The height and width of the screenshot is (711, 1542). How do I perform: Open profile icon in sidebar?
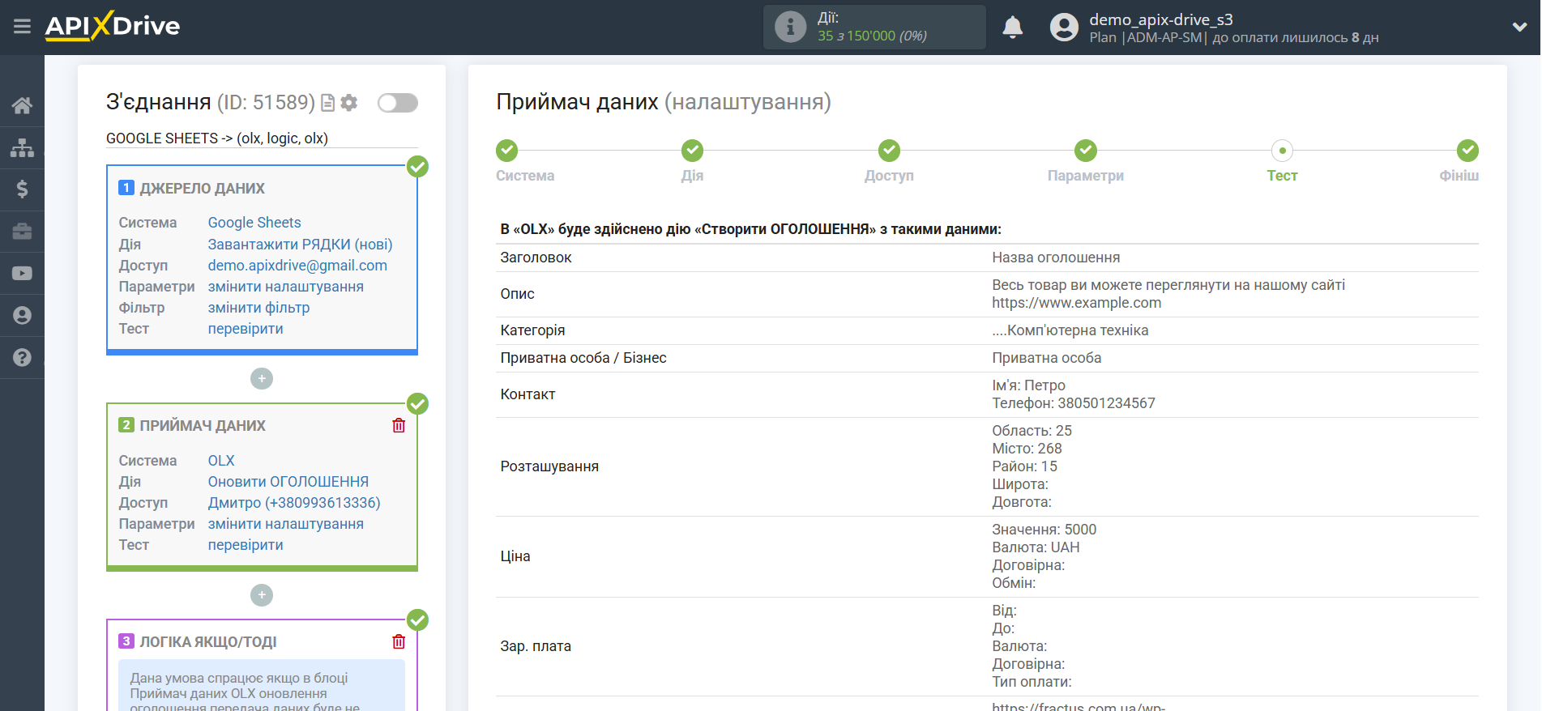point(22,316)
